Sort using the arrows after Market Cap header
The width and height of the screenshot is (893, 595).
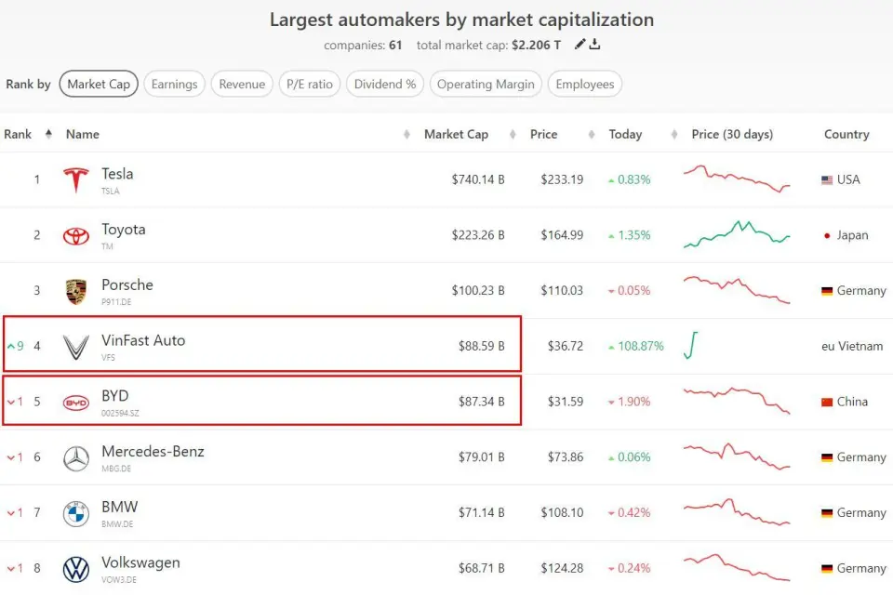tap(513, 135)
